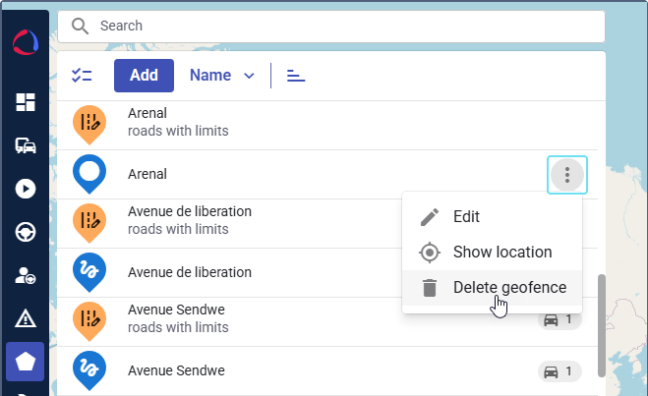Click the three-dot menu for Arenal

(566, 175)
